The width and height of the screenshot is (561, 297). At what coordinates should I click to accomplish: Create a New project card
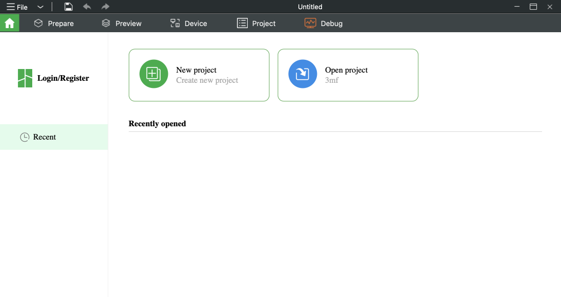tap(199, 75)
